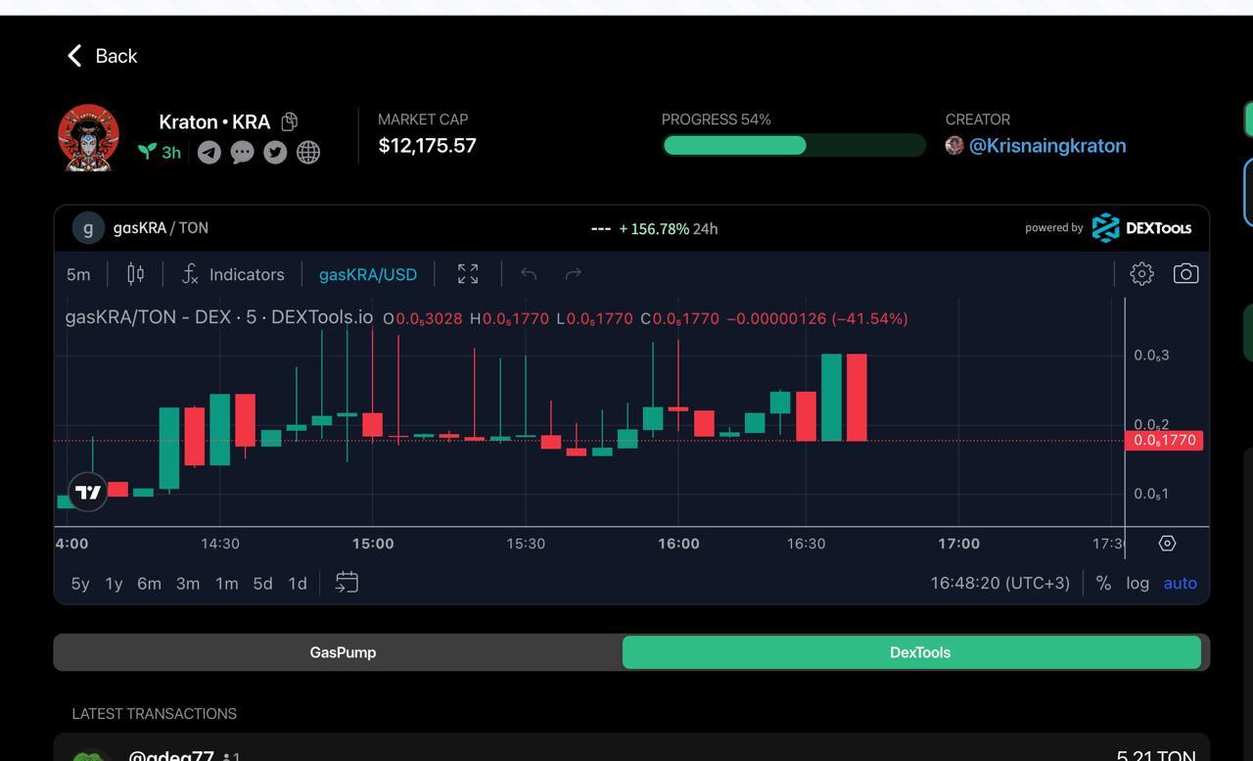Click the DEXTools logo
The image size is (1253, 761).
pos(1141,227)
